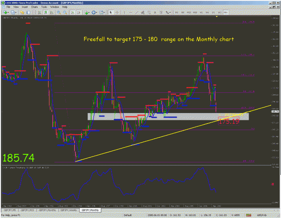This screenshot has height=218, width=281.
Task: Open the View menu
Action: point(16,7)
